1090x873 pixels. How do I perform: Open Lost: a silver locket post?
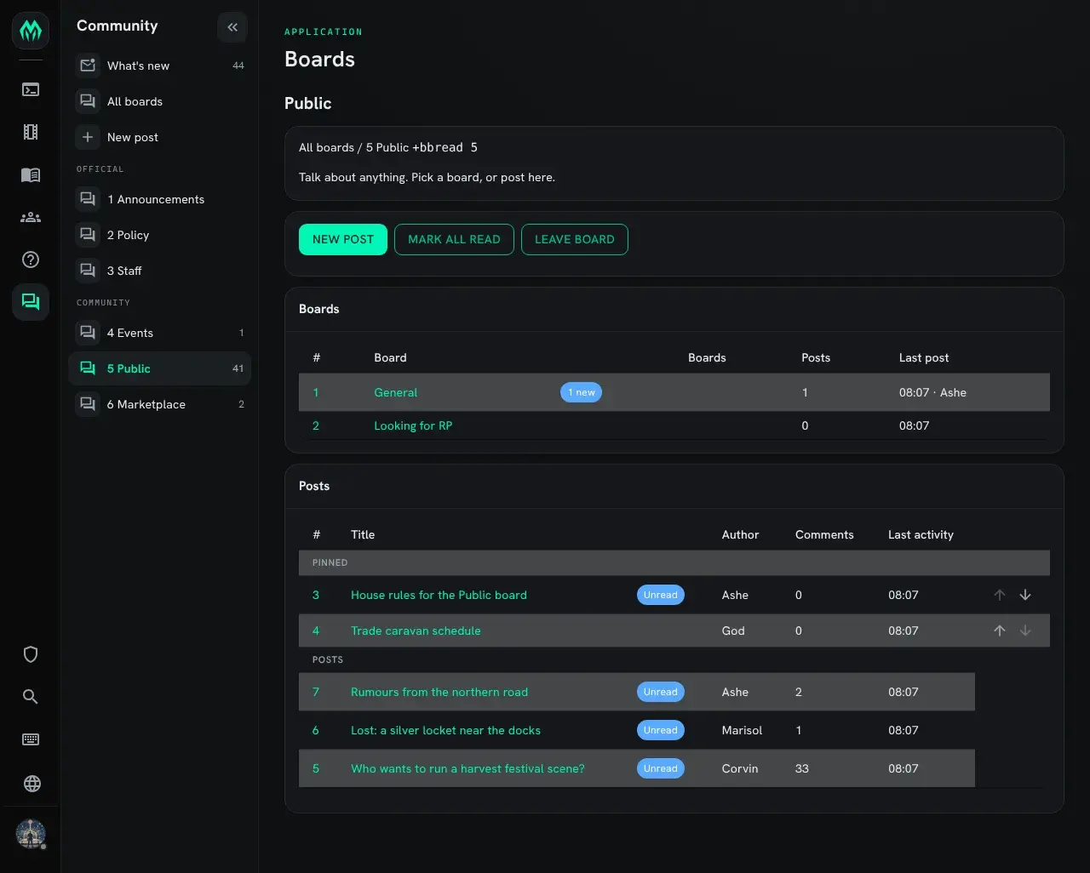445,730
